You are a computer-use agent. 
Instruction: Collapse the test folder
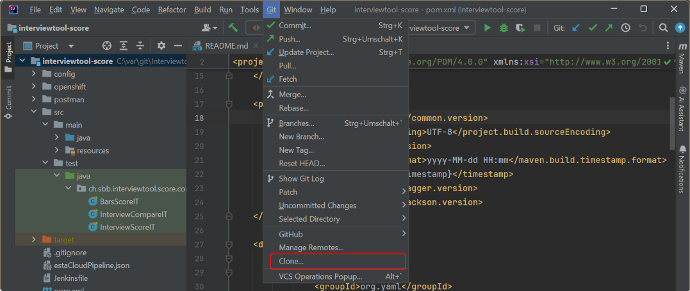coord(45,163)
